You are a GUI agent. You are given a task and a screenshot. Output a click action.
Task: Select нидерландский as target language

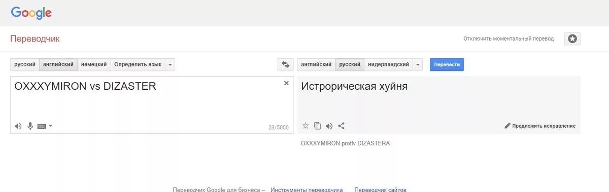tap(389, 64)
